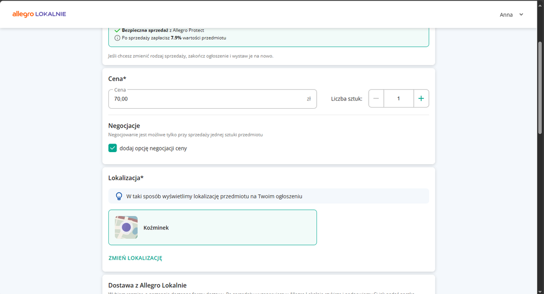This screenshot has width=544, height=294.
Task: Open the Allegro Lokalnie logo homepage
Action: click(39, 14)
